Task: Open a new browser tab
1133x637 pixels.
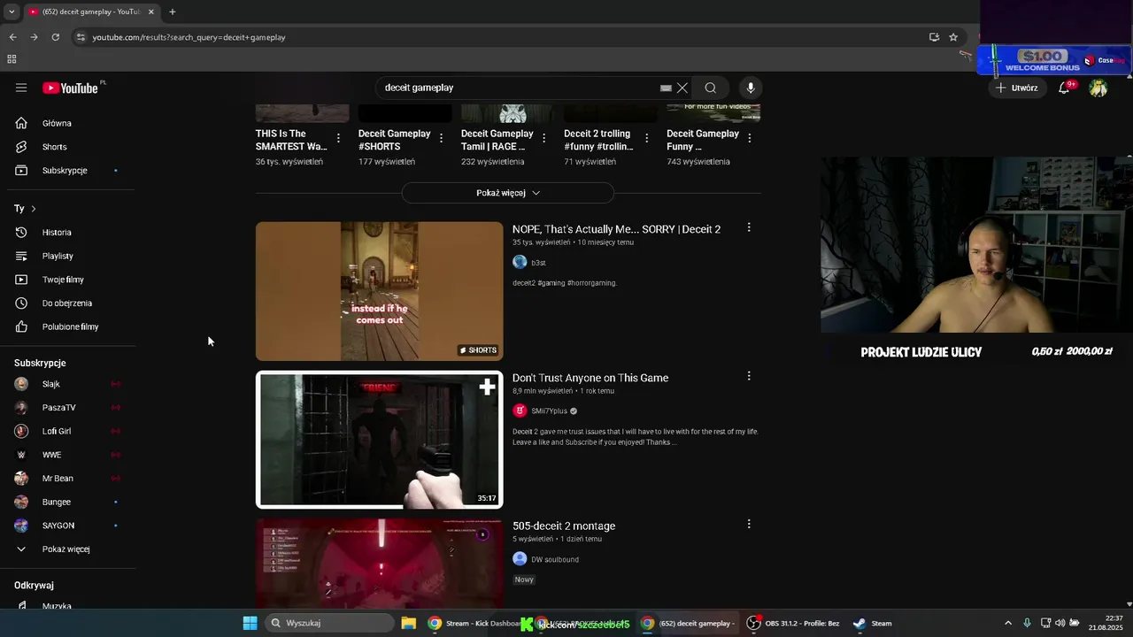Action: pyautogui.click(x=172, y=12)
